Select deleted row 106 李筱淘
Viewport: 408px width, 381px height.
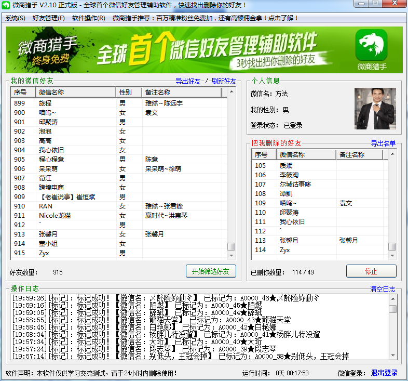[x=320, y=175]
